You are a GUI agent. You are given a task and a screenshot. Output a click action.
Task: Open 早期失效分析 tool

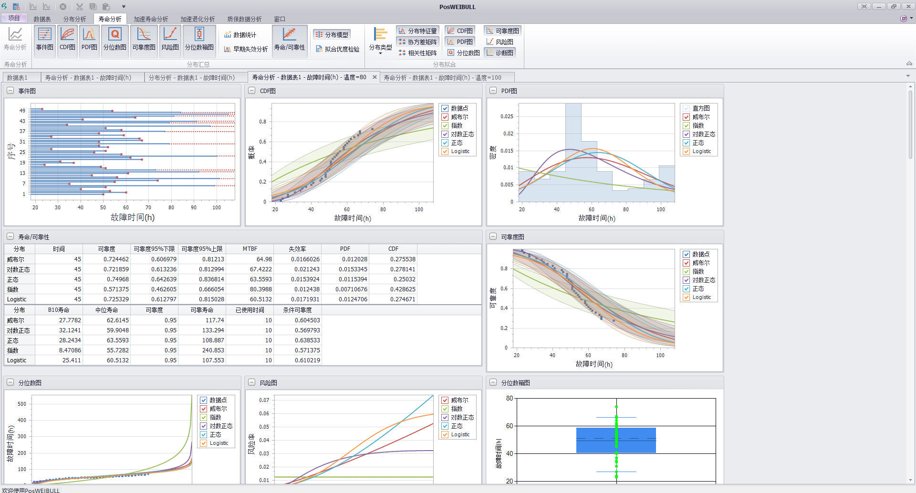[246, 49]
